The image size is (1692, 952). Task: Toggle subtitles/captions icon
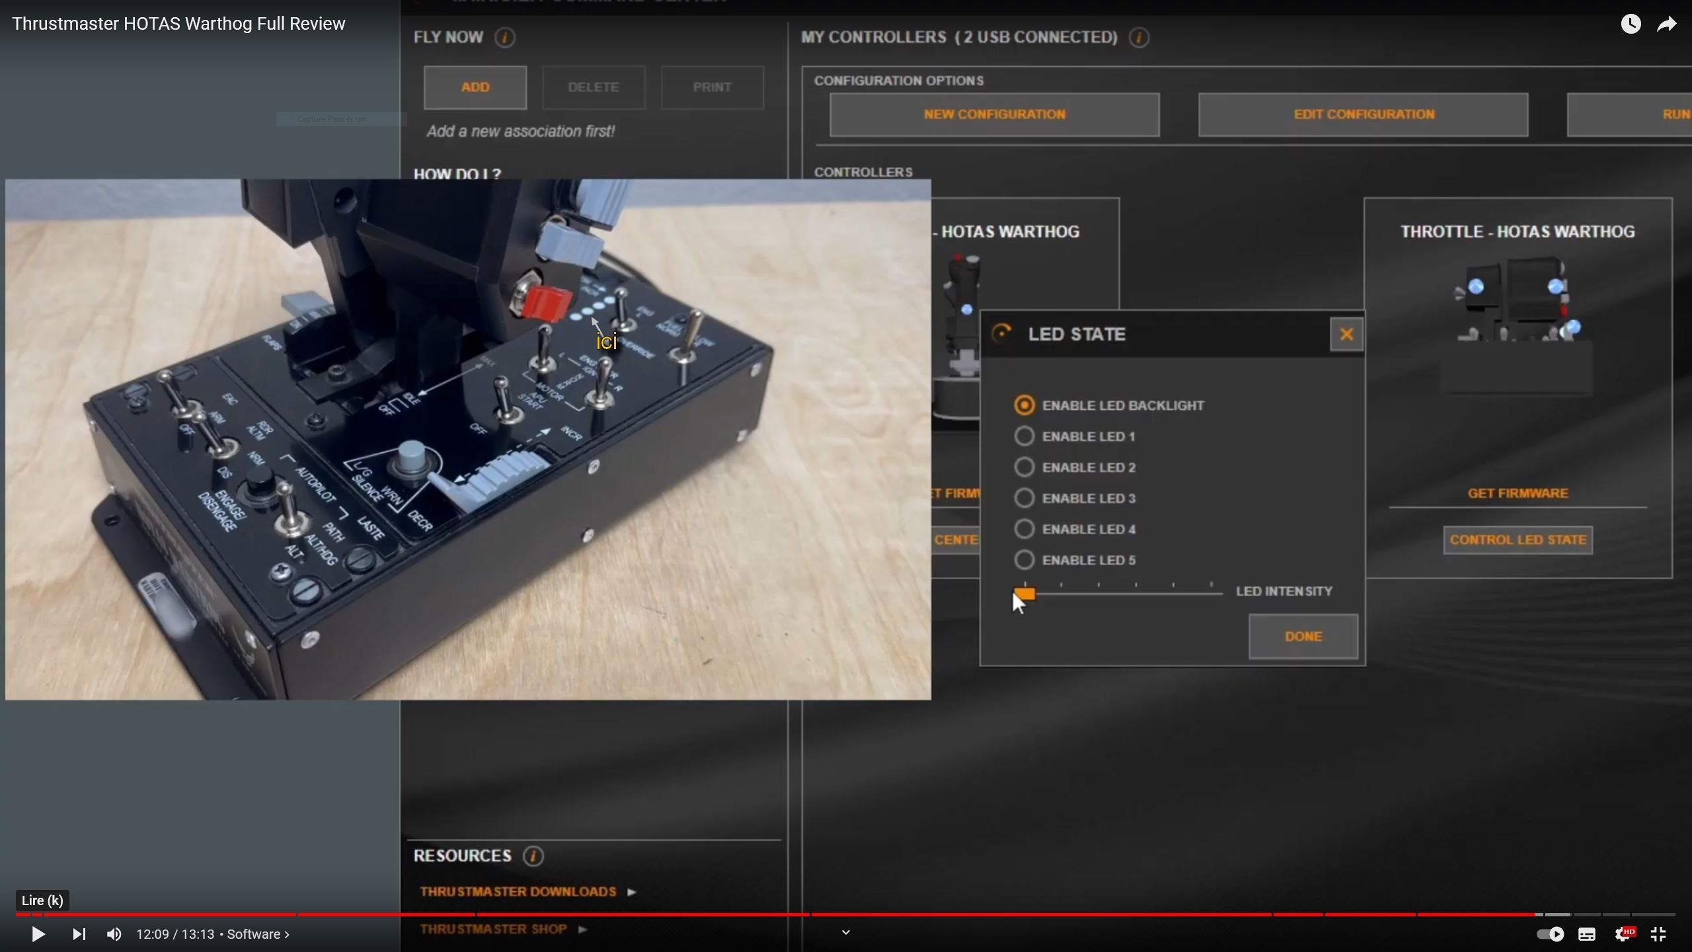1586,934
